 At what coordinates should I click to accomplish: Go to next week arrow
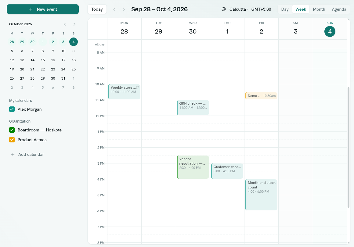point(124,9)
